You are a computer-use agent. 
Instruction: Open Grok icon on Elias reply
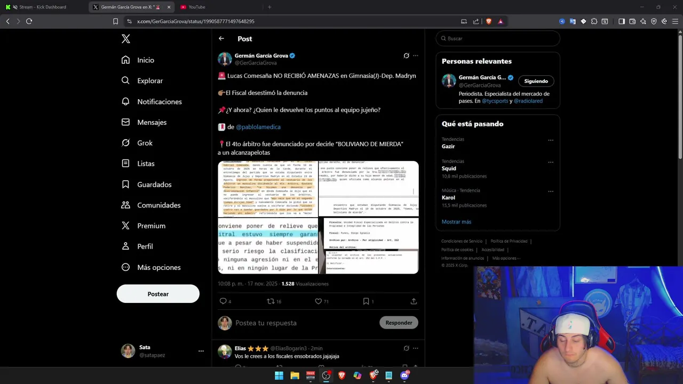(x=406, y=348)
